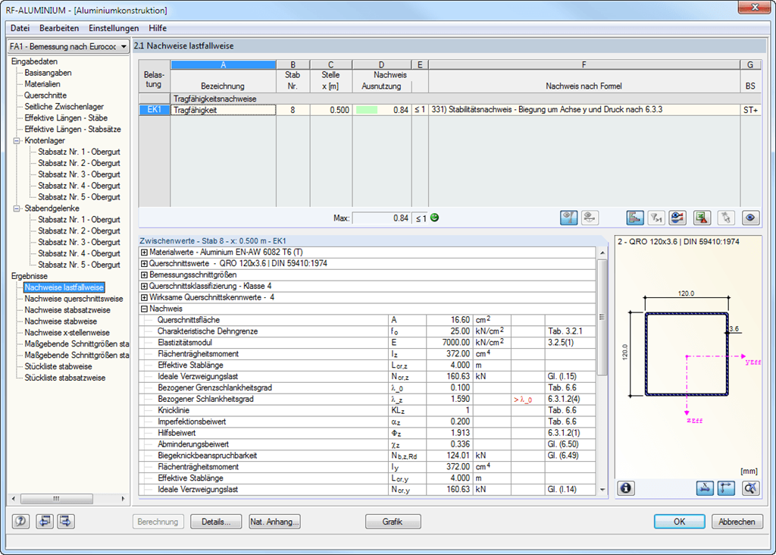Click the dimensions display icon under cross-section
776x555 pixels.
point(705,488)
